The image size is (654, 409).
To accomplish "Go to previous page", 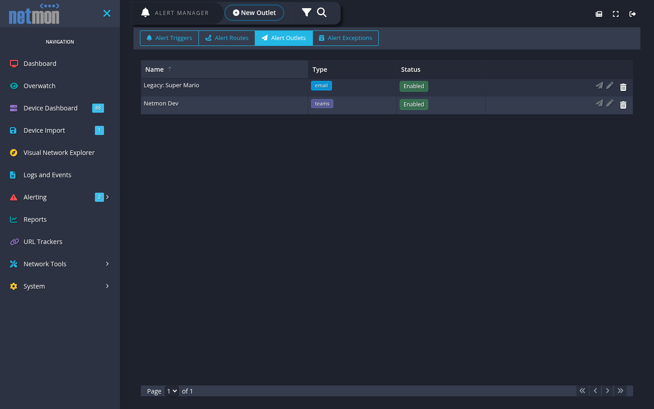I will (x=595, y=391).
